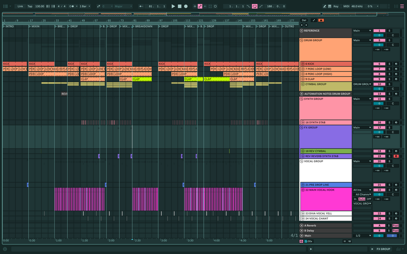
Task: Solo the 6 KICK track
Action: 389,64
